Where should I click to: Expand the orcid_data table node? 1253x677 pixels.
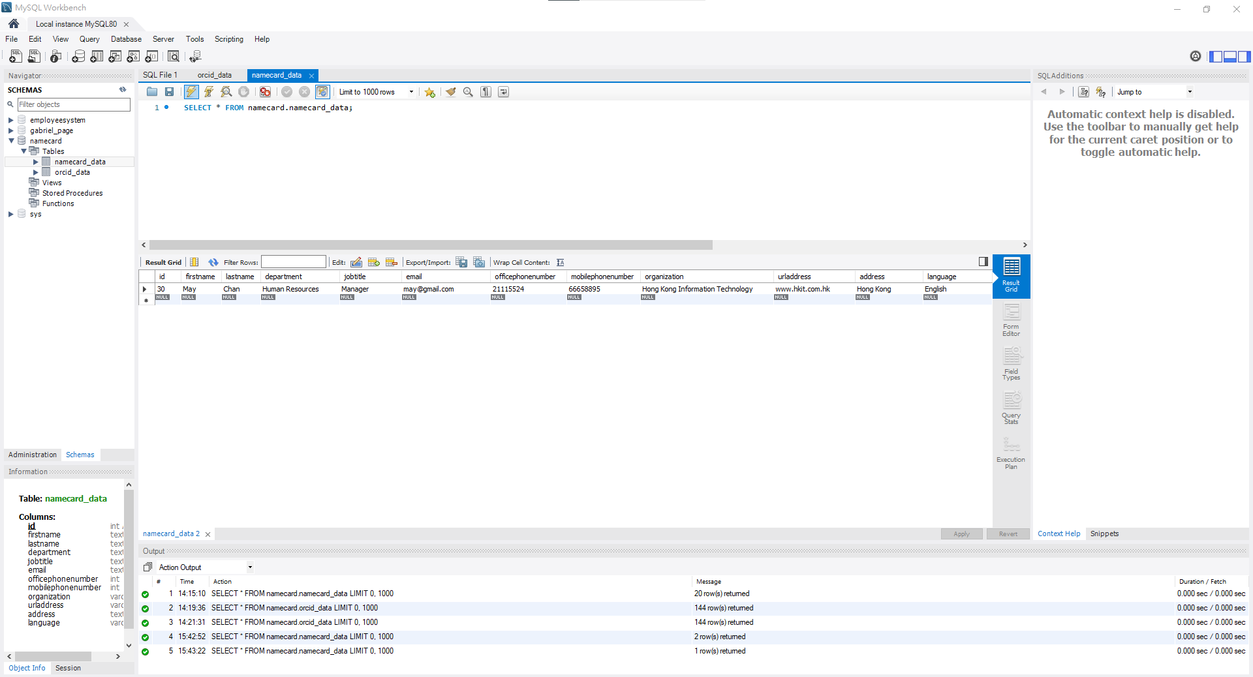pyautogui.click(x=36, y=172)
